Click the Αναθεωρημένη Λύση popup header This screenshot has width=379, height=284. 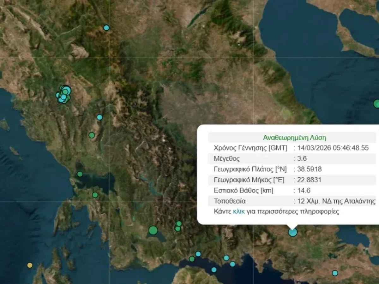coord(295,137)
